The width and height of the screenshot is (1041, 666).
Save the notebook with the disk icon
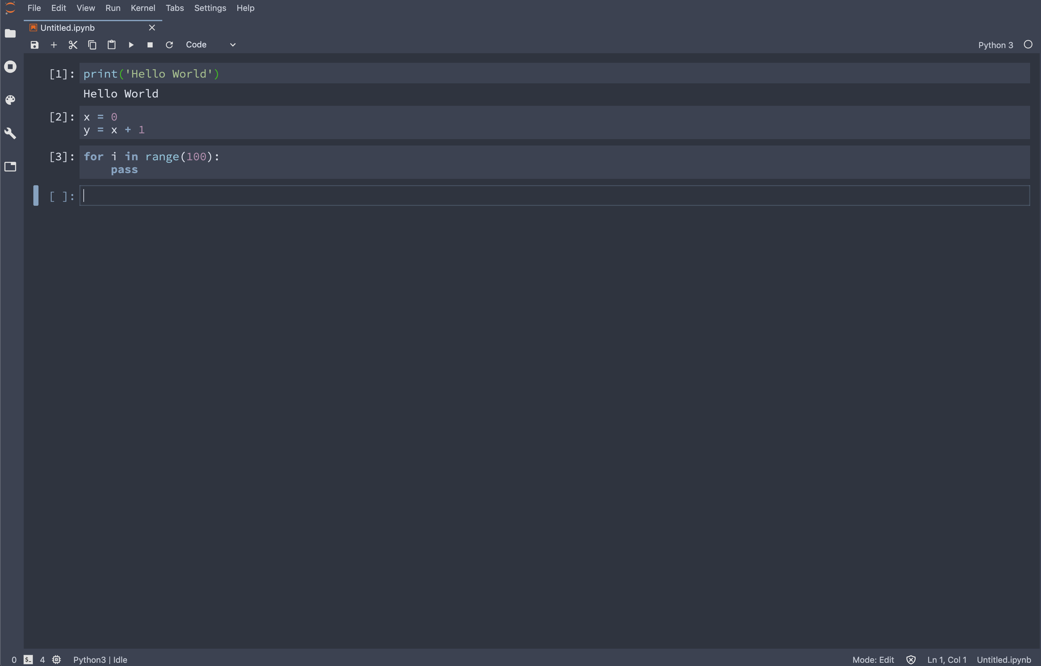[x=35, y=45]
